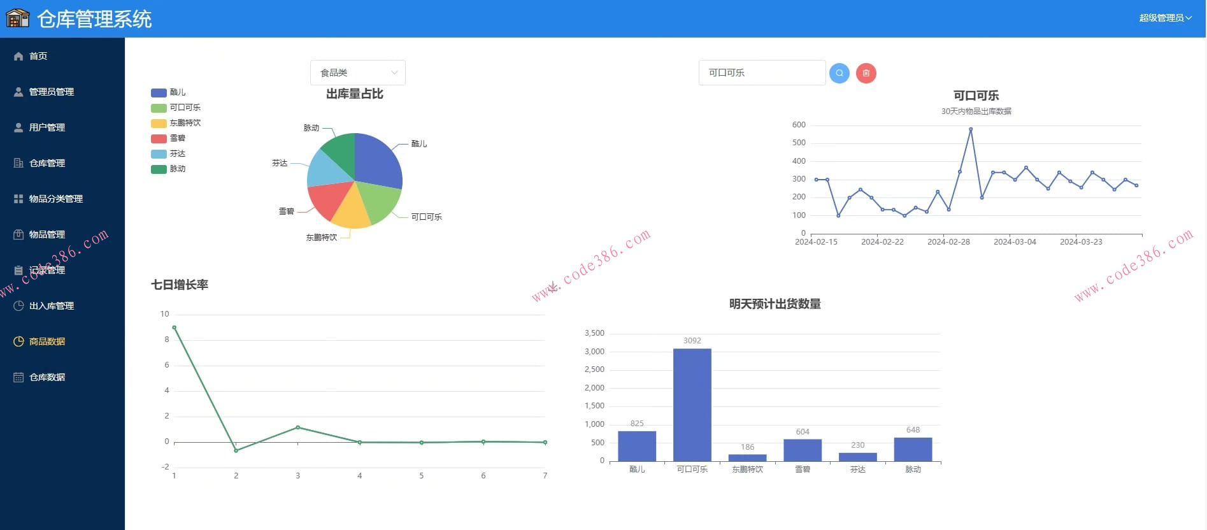The image size is (1207, 530).
Task: Toggle 可口可乐 legend entry
Action: 176,108
